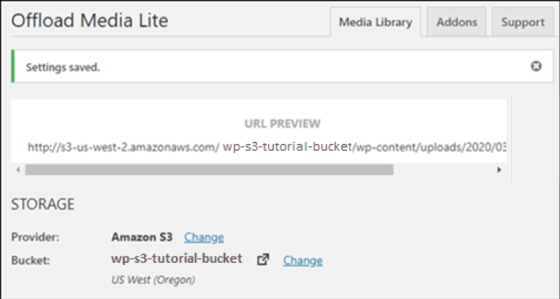Select the wp-s3-tutorial-bucket name under Storage
Screen dimensions: 560x299
click(177, 259)
